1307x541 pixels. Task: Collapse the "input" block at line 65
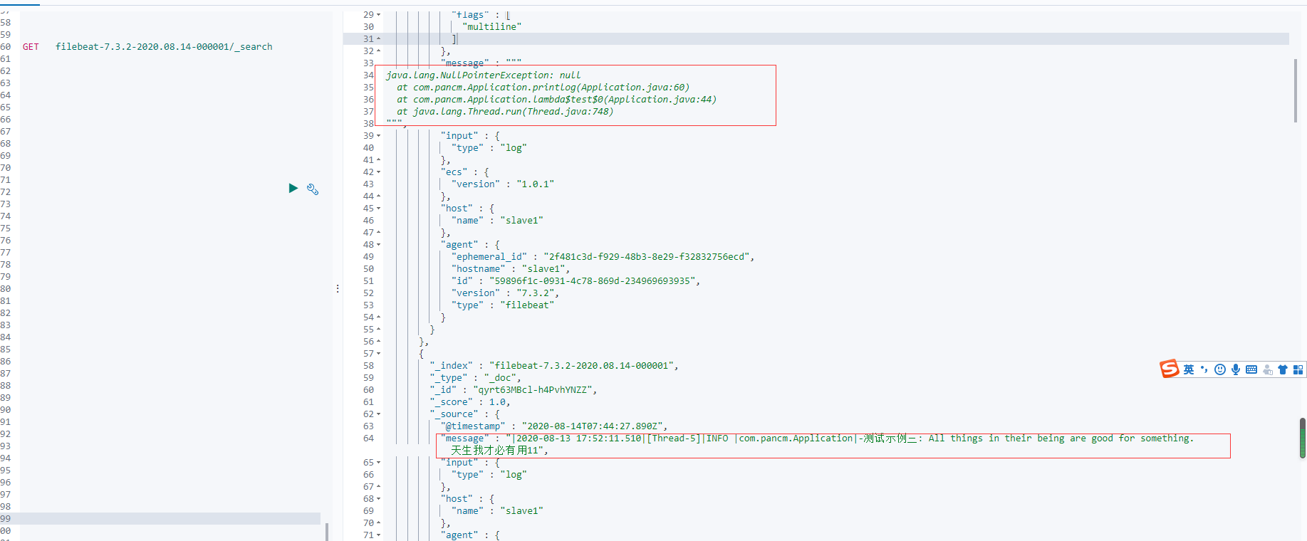(x=378, y=462)
